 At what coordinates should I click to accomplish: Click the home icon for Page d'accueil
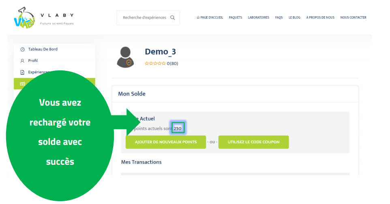(x=198, y=18)
